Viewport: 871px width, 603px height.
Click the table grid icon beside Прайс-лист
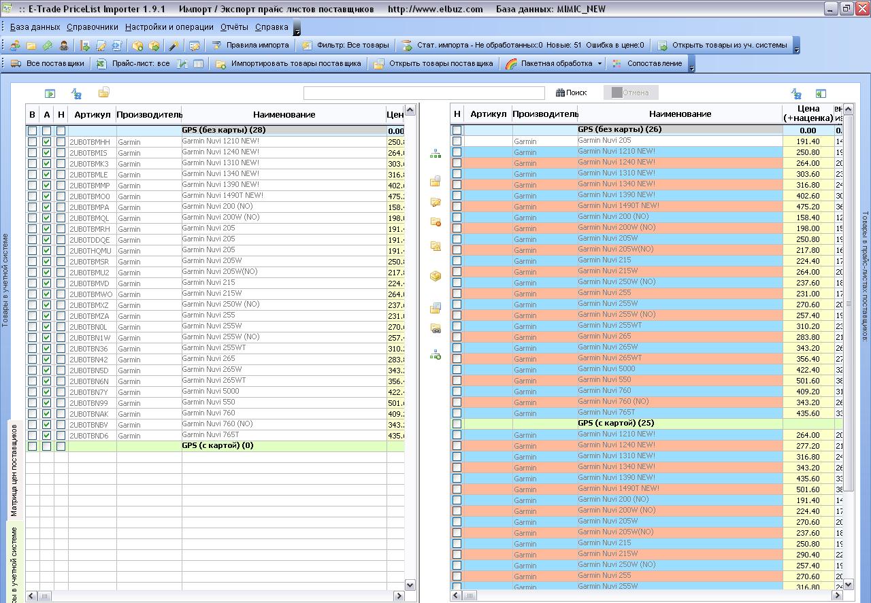tap(198, 64)
